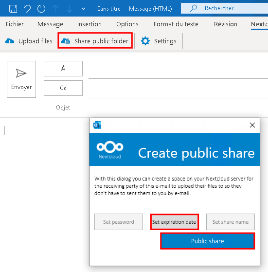Open the Fichier menu tab
The width and height of the screenshot is (268, 272).
(x=15, y=24)
